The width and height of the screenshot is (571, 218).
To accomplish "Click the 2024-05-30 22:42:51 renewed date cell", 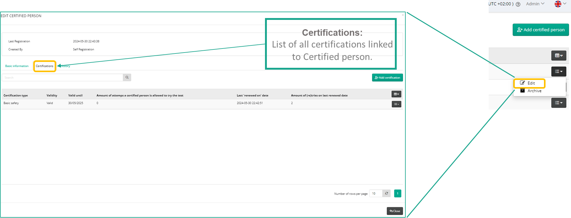I will 250,103.
